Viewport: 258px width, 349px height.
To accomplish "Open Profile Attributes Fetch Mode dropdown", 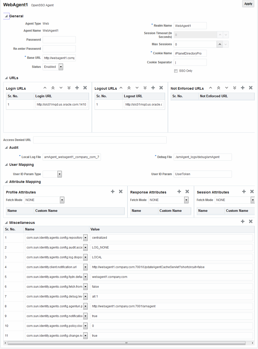I will (62, 200).
